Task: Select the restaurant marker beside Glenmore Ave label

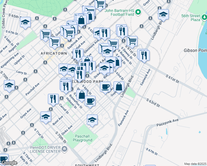Action: [x=78, y=55]
